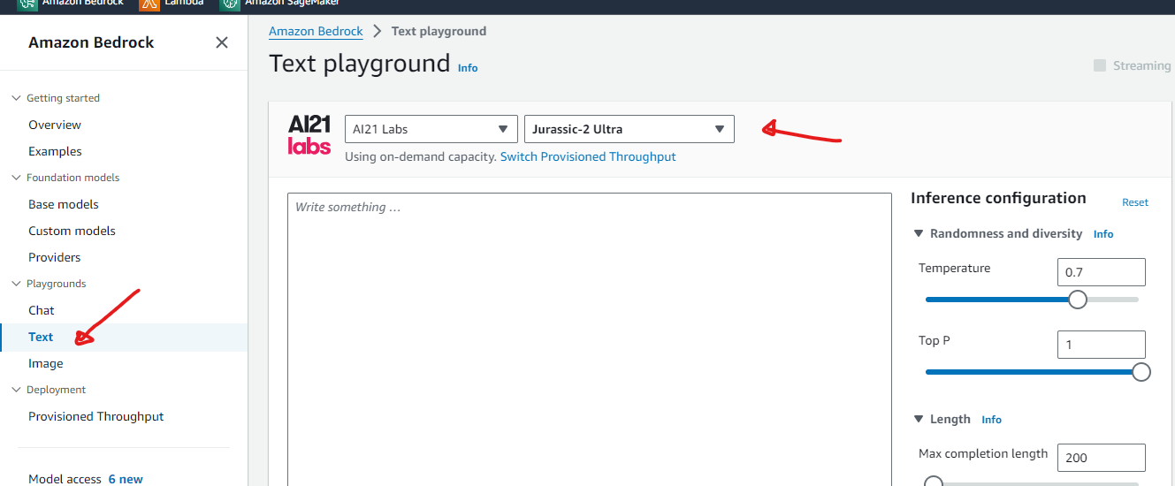The height and width of the screenshot is (486, 1175).
Task: Click the Lambda service icon in top bar
Action: click(149, 4)
